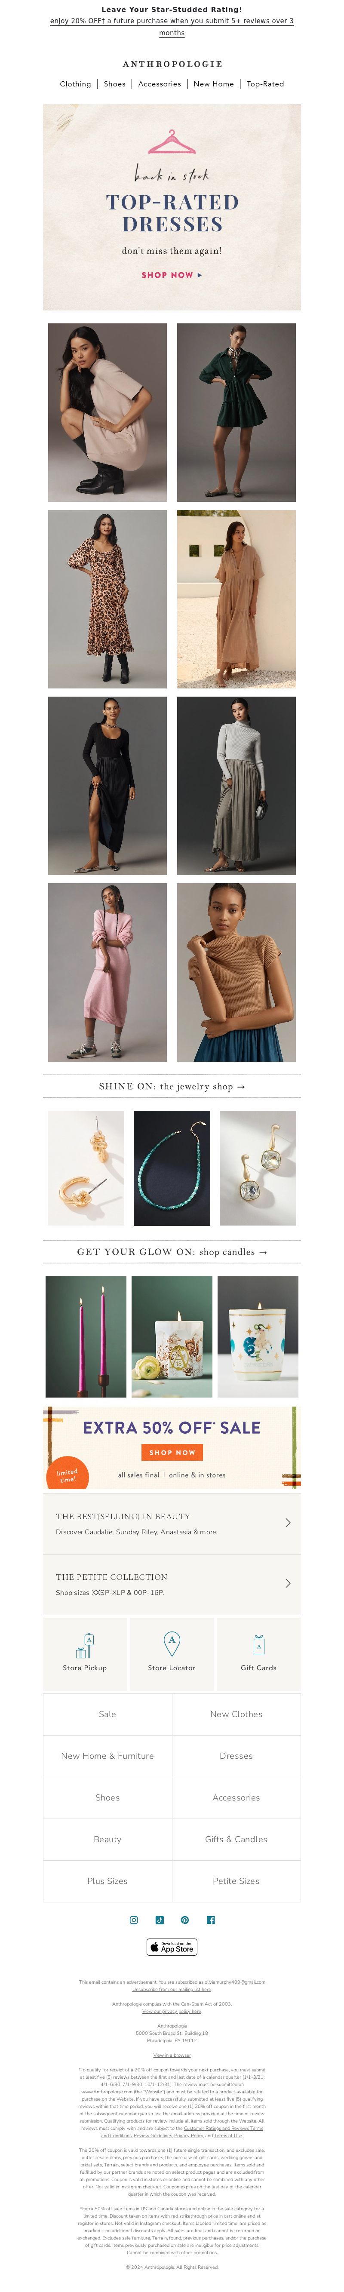Open Anthropologie's Instagram page

[133, 1920]
